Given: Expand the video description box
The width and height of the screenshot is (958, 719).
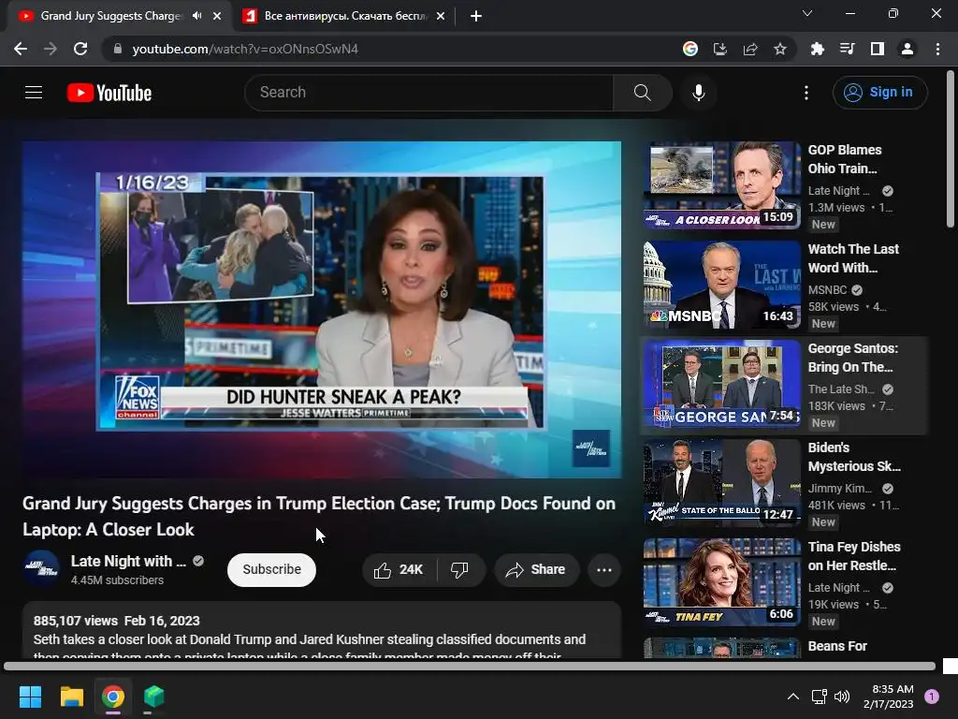Looking at the screenshot, I should coord(322,630).
